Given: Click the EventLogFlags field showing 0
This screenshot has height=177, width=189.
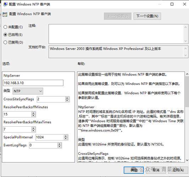Looking at the screenshot, I should tap(43, 145).
